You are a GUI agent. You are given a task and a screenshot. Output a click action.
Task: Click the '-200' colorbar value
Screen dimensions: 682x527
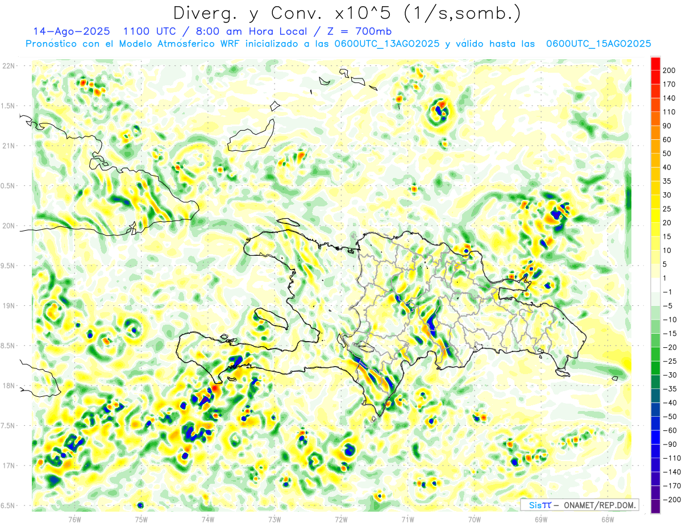point(672,499)
